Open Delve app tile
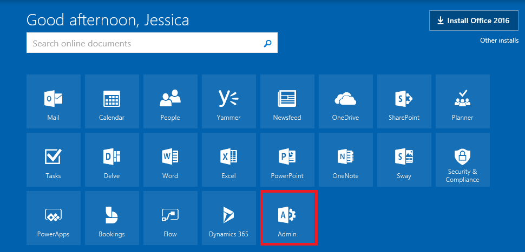This screenshot has width=525, height=252. [111, 160]
